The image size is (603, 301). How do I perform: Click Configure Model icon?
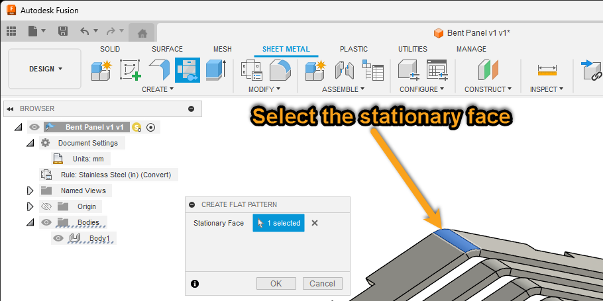point(408,70)
